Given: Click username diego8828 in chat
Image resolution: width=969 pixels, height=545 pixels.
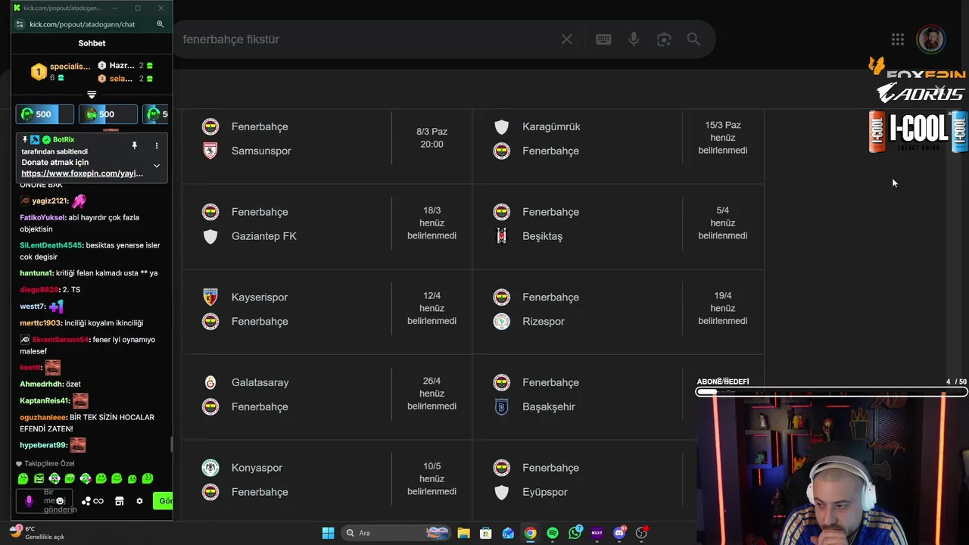Looking at the screenshot, I should click(x=39, y=290).
